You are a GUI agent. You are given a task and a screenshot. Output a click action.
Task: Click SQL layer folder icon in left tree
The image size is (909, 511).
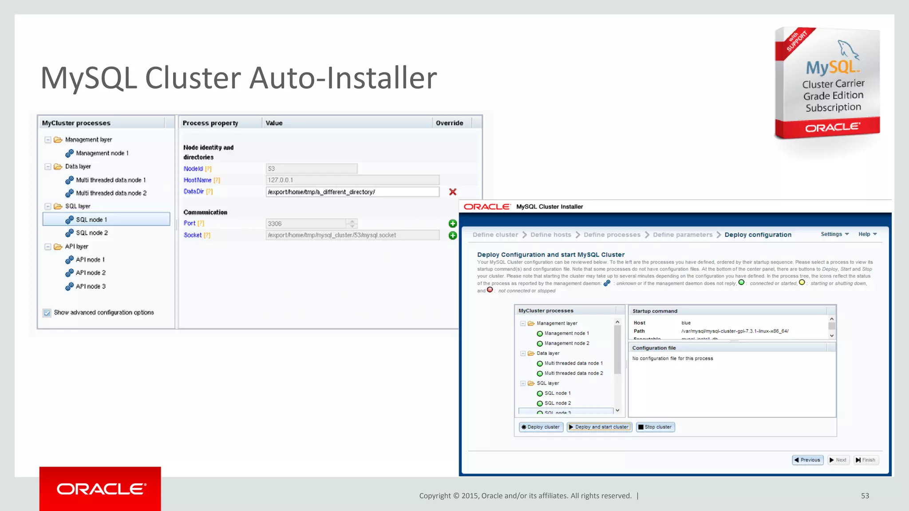[58, 206]
